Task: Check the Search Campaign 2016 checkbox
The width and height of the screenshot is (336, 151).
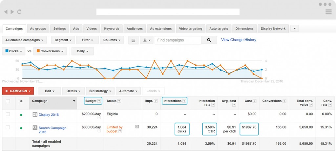Action: 8,127
